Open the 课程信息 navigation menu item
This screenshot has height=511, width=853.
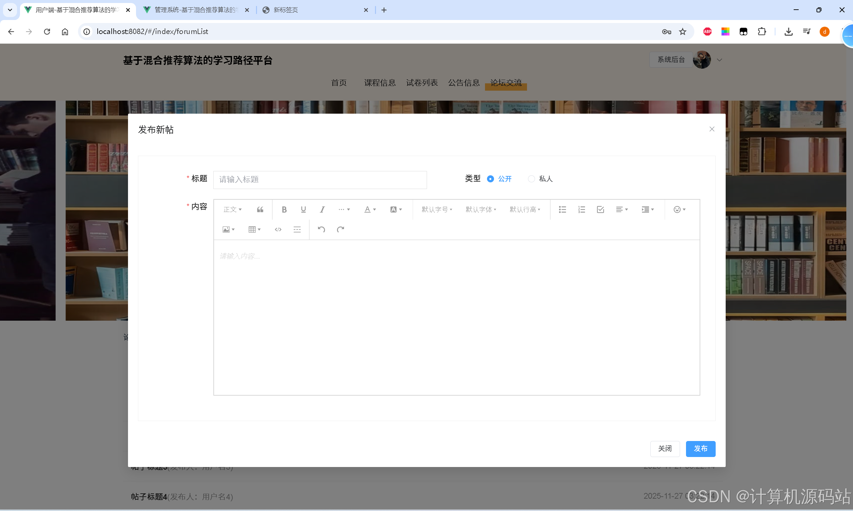click(380, 83)
